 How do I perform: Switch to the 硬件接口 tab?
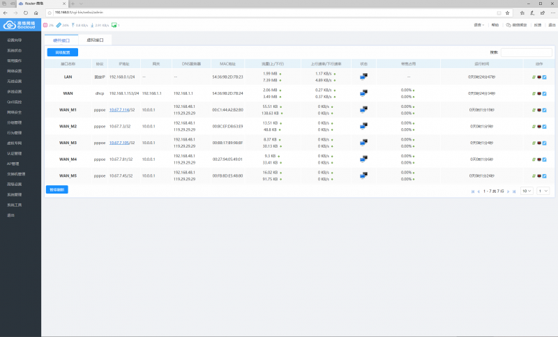click(61, 40)
